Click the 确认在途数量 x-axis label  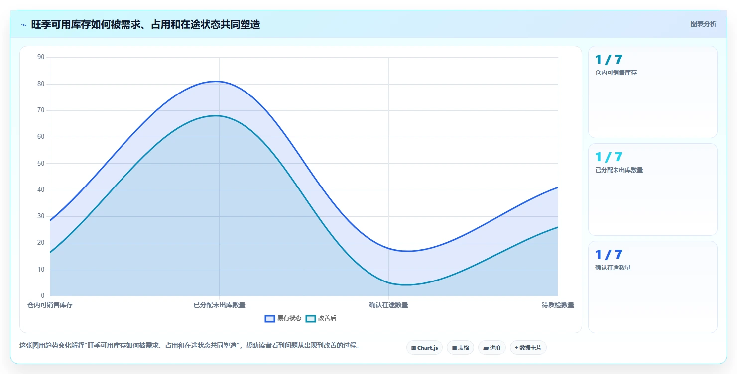388,305
